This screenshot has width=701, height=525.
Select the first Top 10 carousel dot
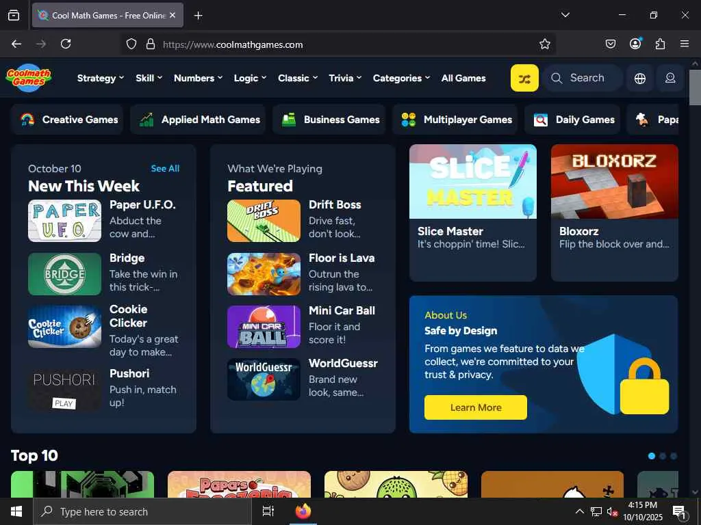click(652, 456)
